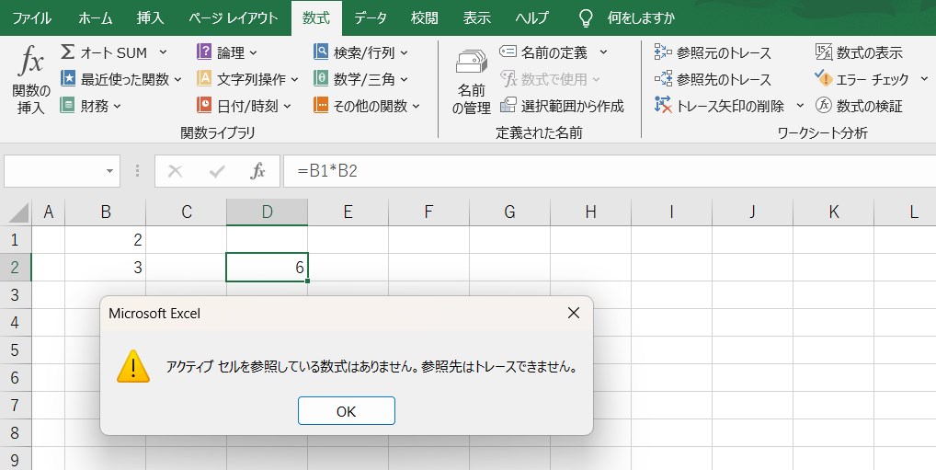Click the 関数の挿入 fx icon
Image resolution: width=936 pixels, height=470 pixels.
pos(31,64)
